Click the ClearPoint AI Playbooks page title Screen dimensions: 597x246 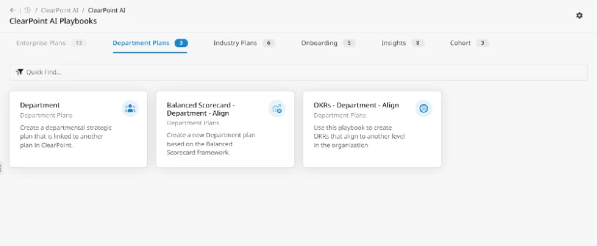(53, 21)
